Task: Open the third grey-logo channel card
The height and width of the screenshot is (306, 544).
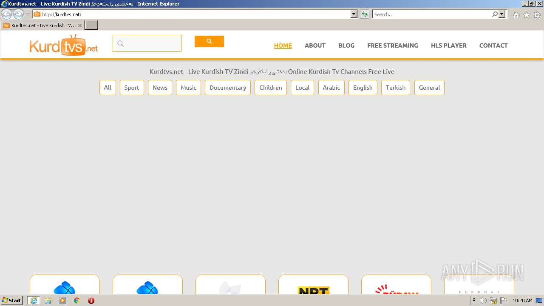Action: 230,285
